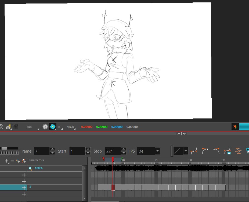Click the parameter value 3 on selected layer

(30, 187)
